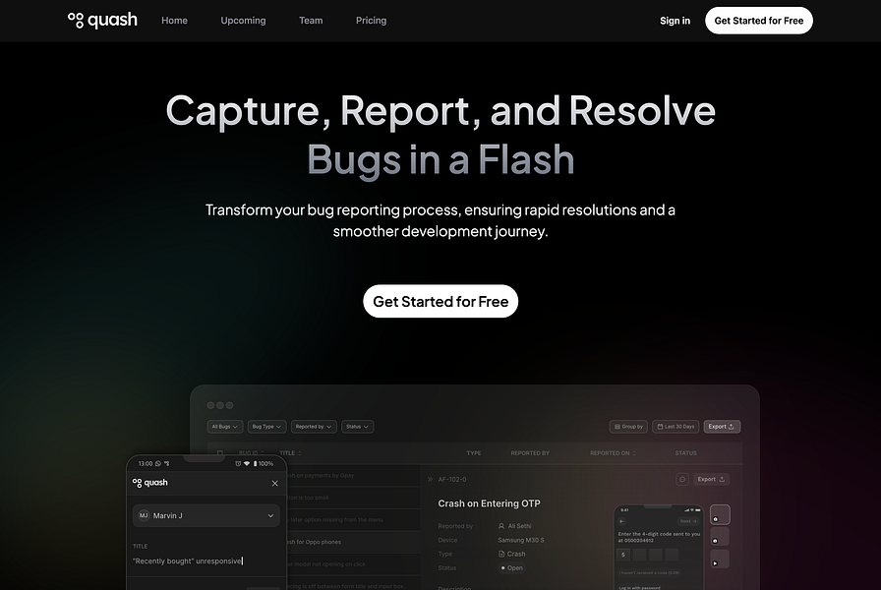Click the Open status badge

coord(512,568)
